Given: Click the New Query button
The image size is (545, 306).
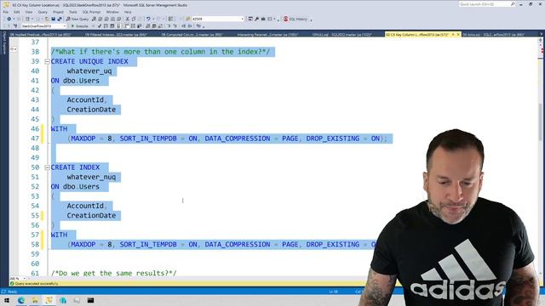Looking at the screenshot, I should [x=77, y=19].
